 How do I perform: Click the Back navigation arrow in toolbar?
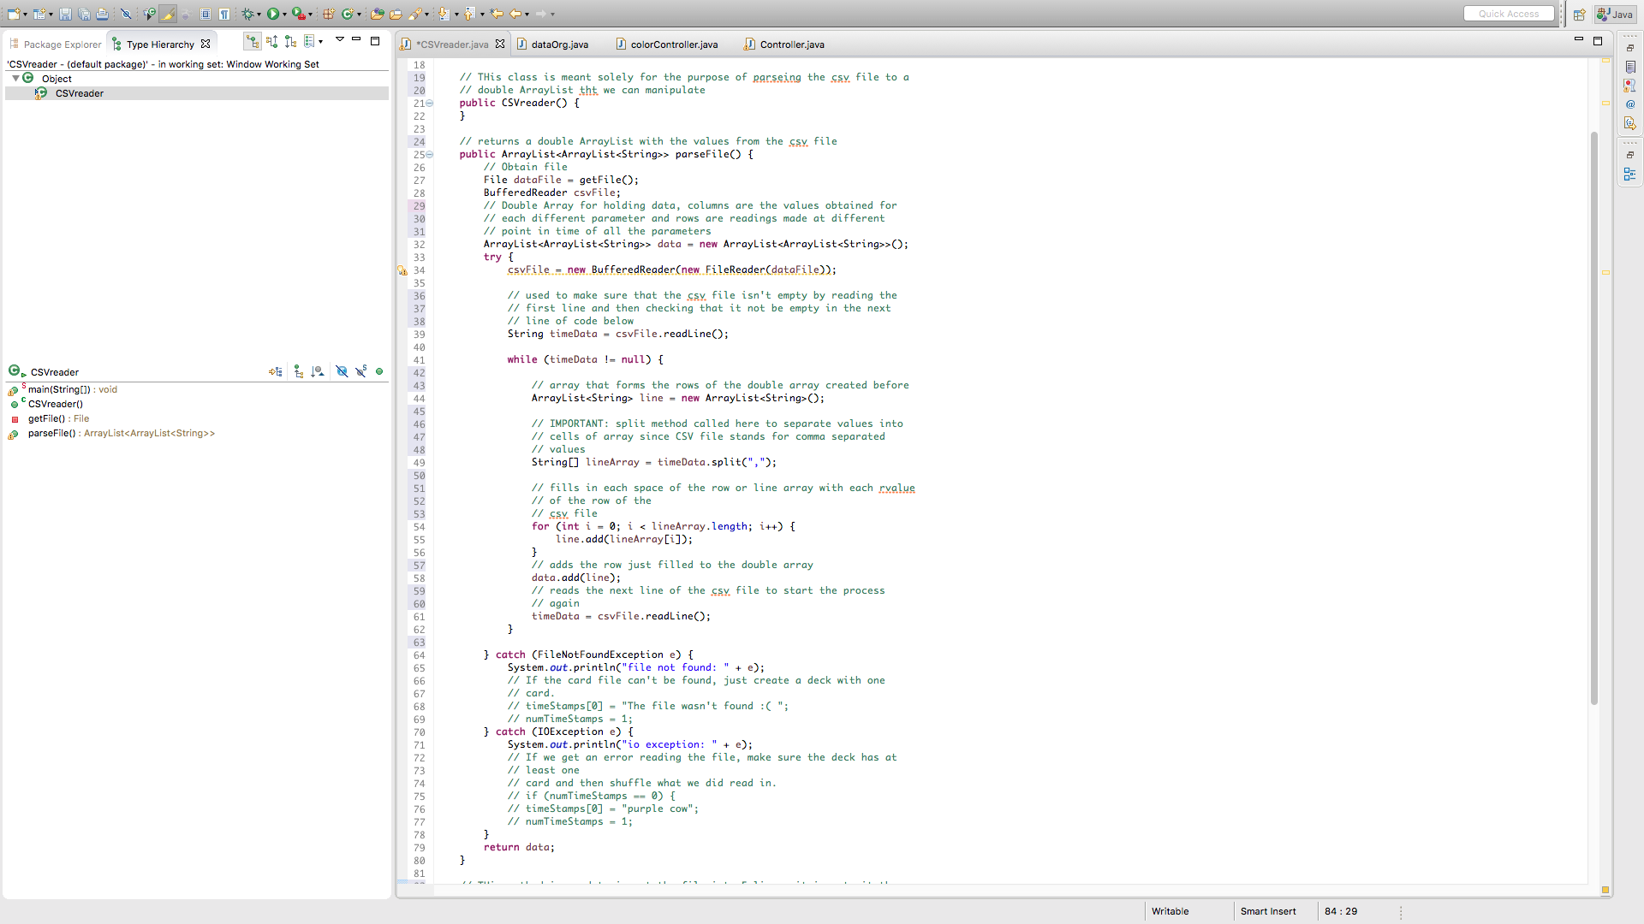coord(515,14)
